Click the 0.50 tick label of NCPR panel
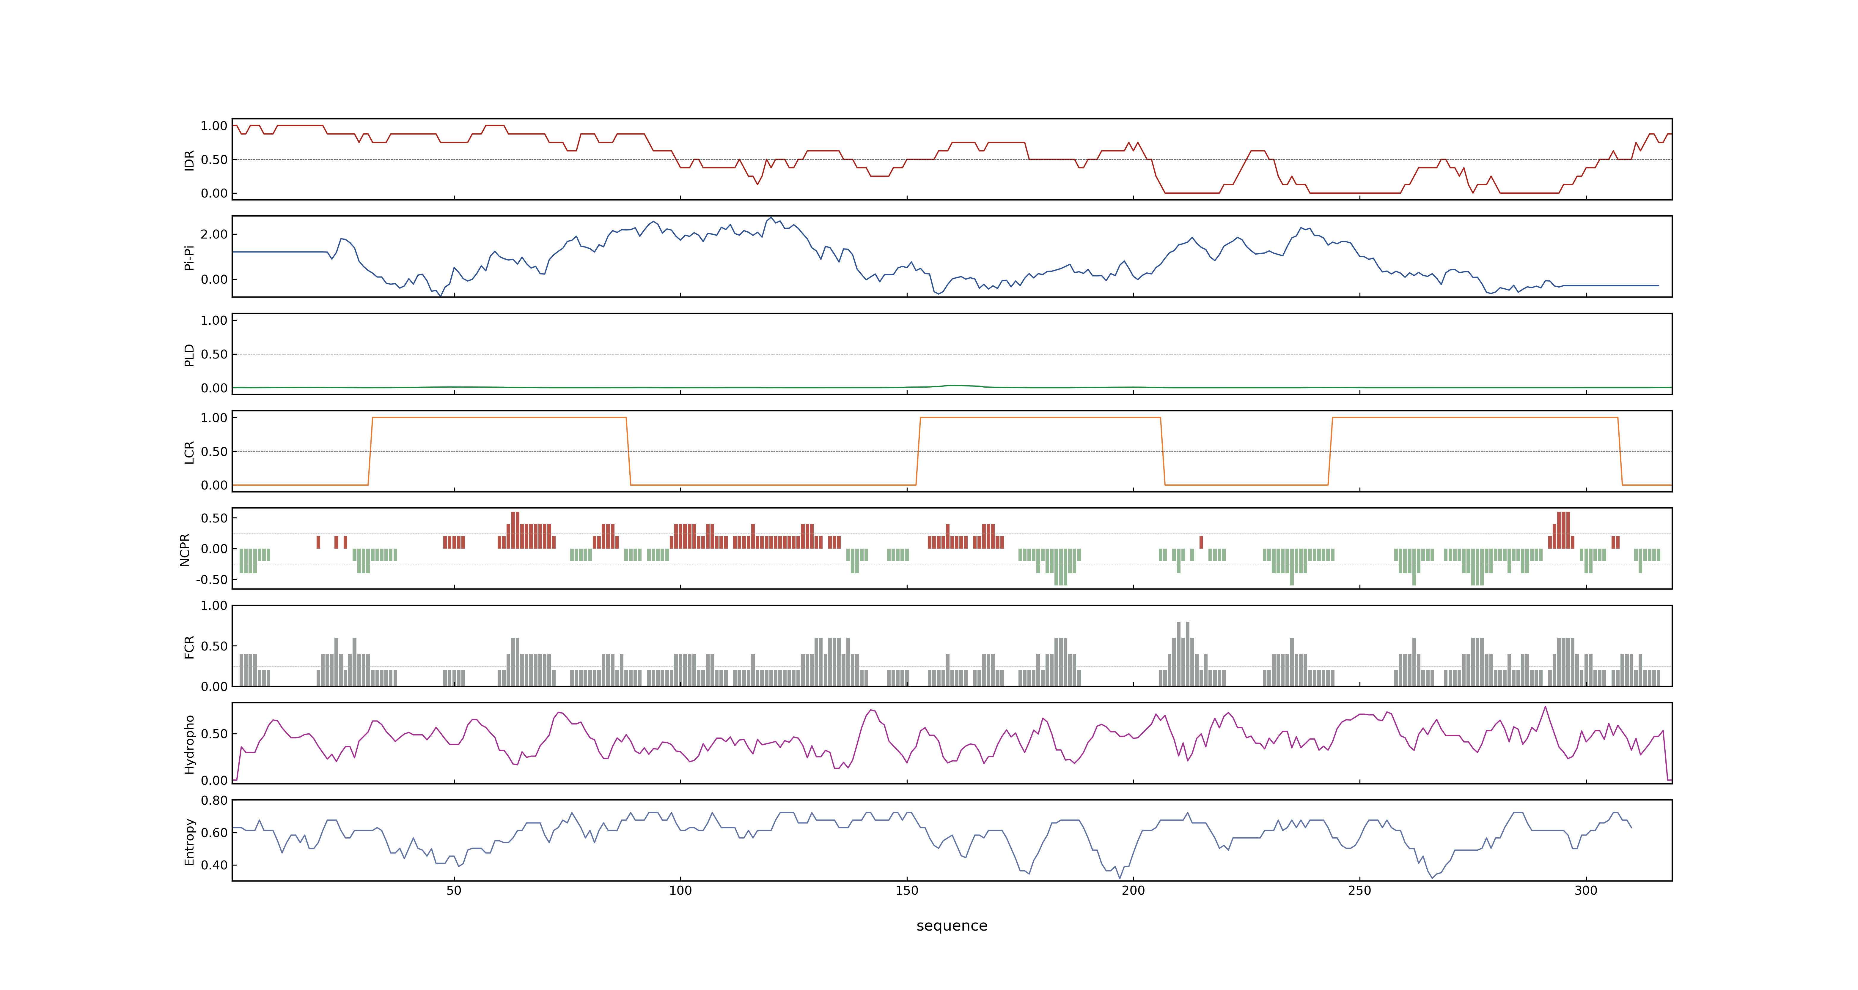 tap(214, 518)
